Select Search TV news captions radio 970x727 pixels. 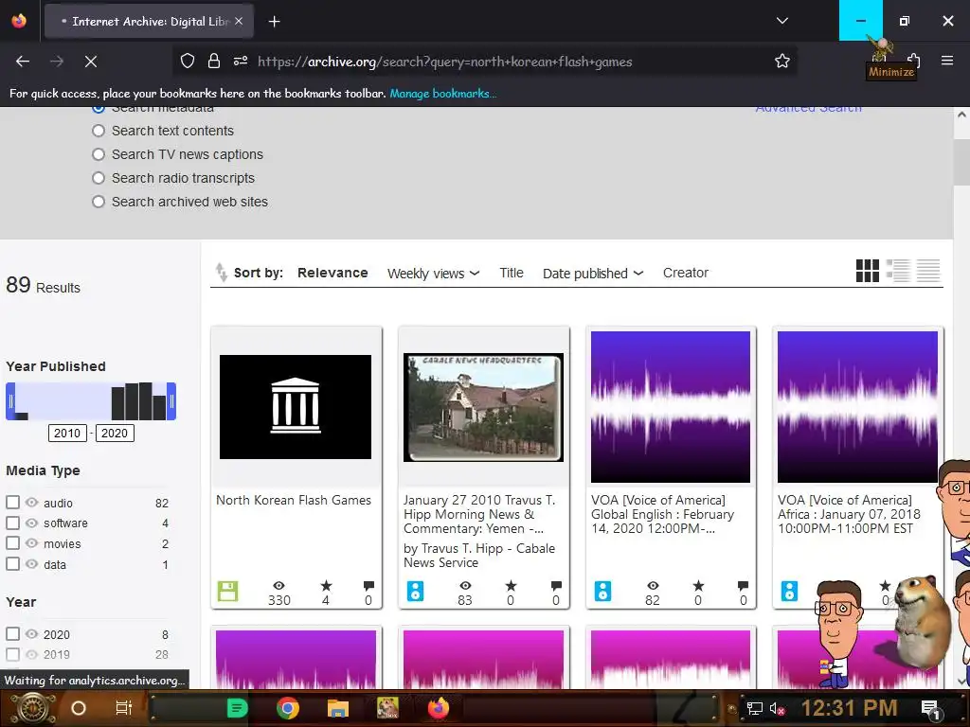click(99, 154)
